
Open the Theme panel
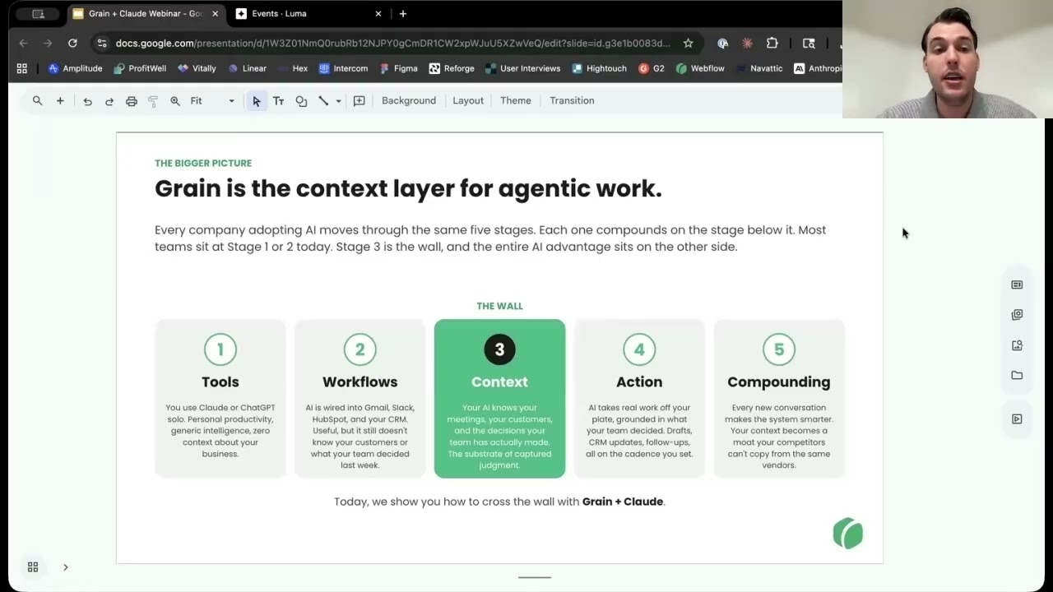(516, 100)
